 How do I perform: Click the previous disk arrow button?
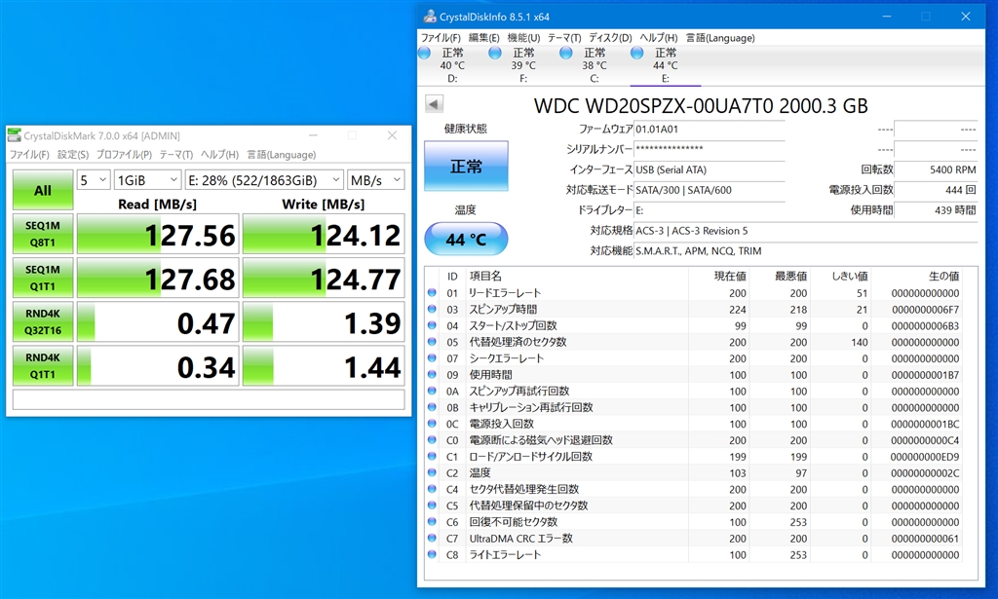pyautogui.click(x=434, y=103)
